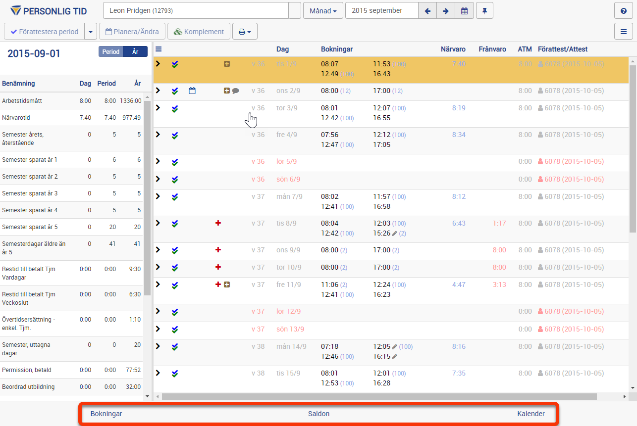Click the table's vertical scrollbar thumb
637x426 pixels.
coord(633,148)
